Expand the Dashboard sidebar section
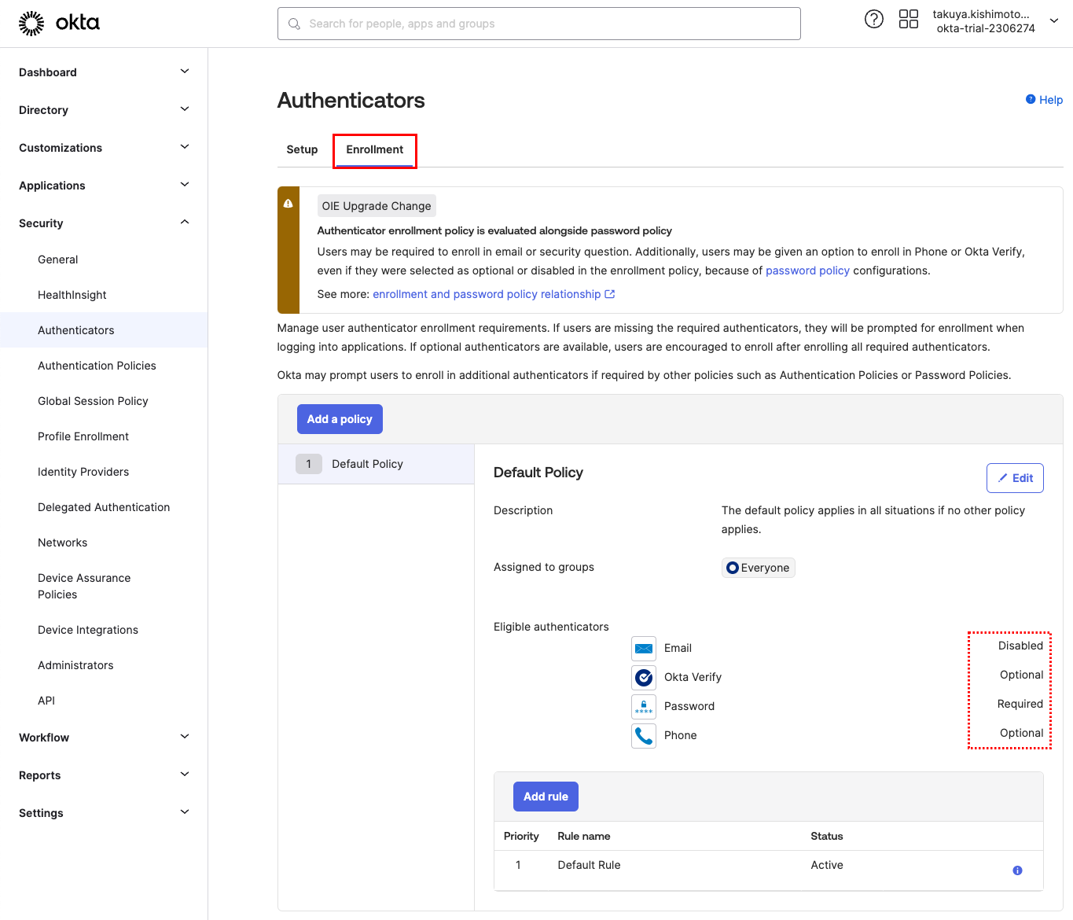The height and width of the screenshot is (920, 1073). coord(184,72)
